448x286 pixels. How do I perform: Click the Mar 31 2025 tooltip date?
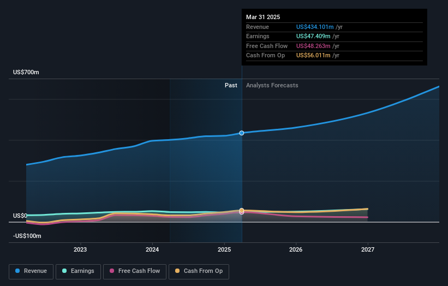(263, 17)
